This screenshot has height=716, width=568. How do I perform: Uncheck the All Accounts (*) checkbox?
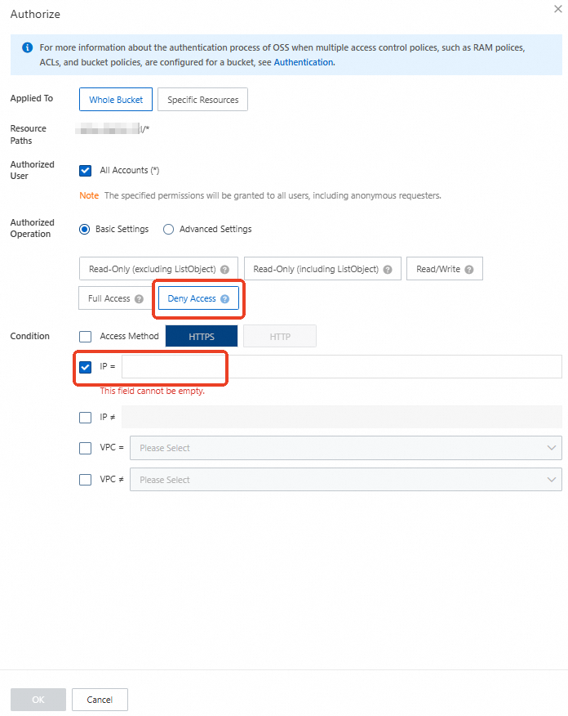pyautogui.click(x=85, y=170)
